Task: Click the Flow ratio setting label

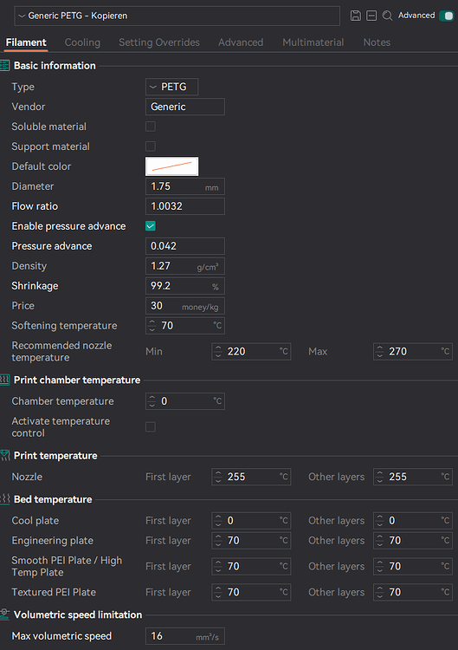Action: pos(35,206)
